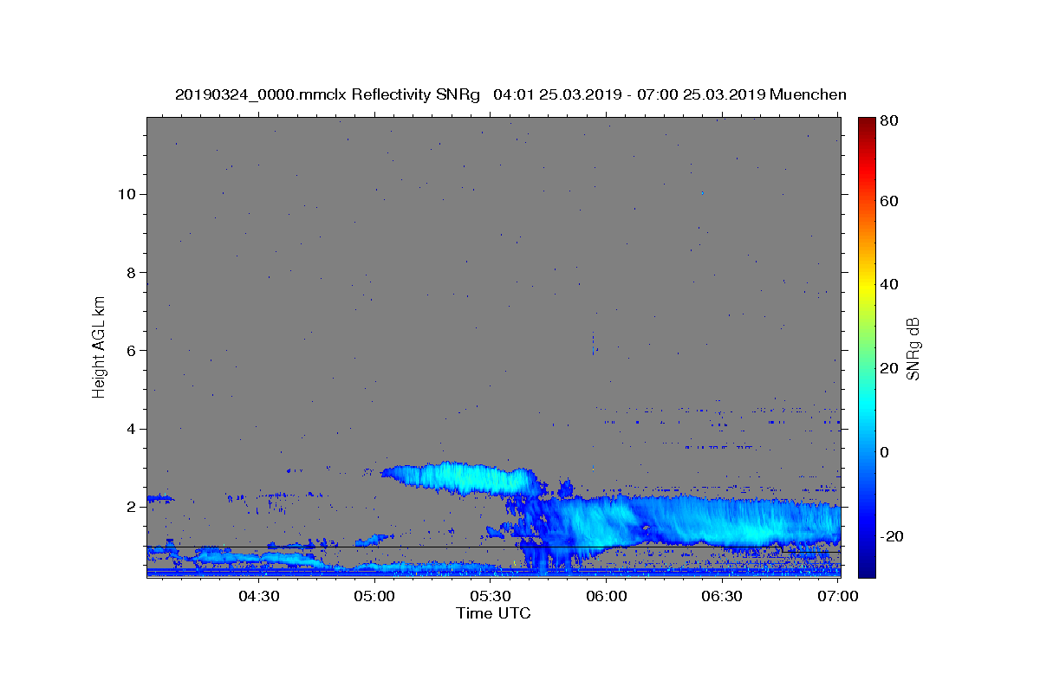Image resolution: width=1040 pixels, height=693 pixels.
Task: Click the 'Height AGL km' axis label
Action: [100, 346]
